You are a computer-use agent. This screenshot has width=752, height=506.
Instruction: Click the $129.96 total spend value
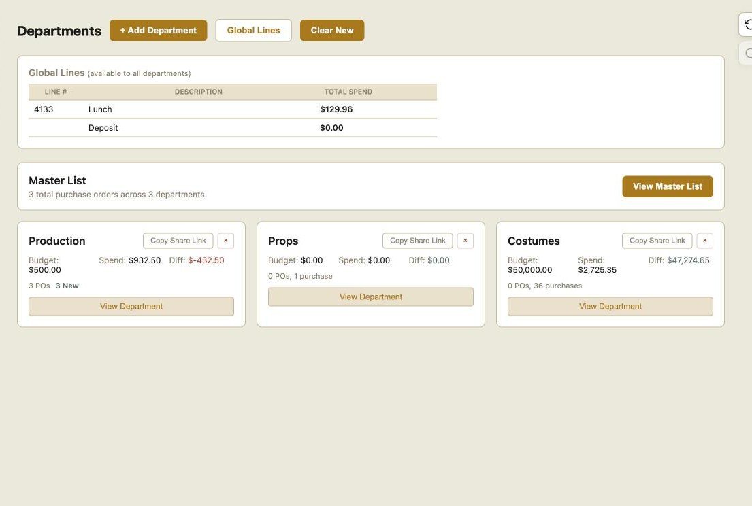tap(336, 109)
